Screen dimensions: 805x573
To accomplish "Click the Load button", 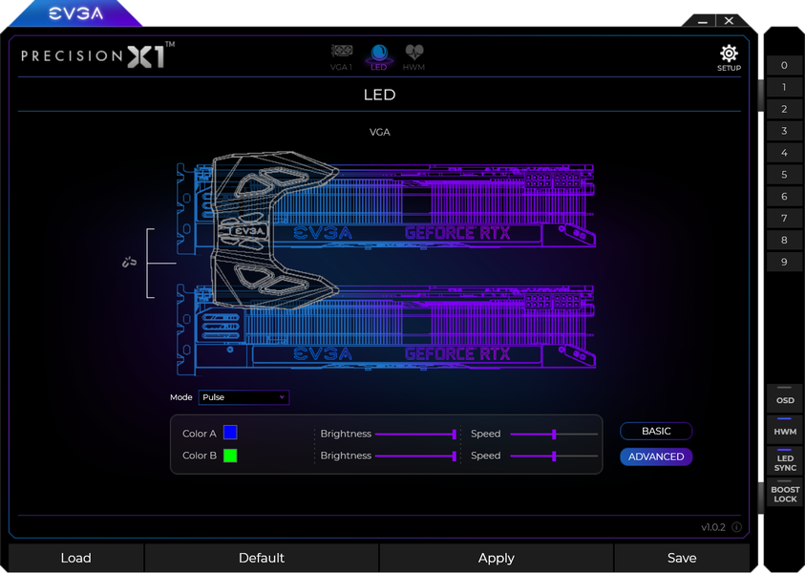I will coord(76,558).
